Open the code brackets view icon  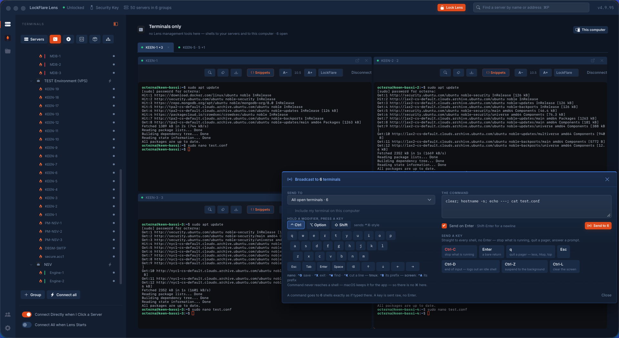82,39
